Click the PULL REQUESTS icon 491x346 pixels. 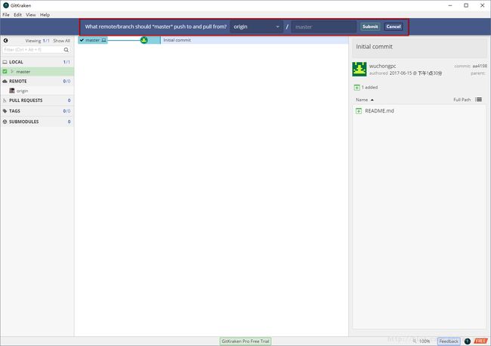pos(5,100)
